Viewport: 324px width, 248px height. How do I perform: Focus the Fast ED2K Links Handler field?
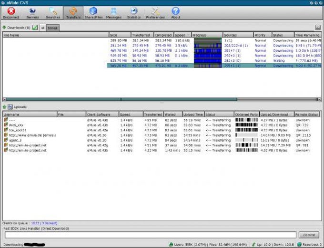click(151, 235)
